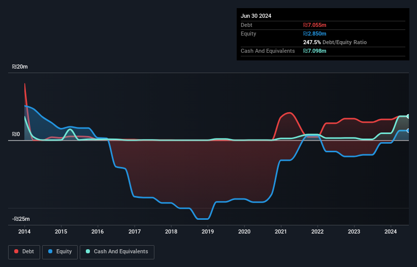Click the 2020 x-axis label
Viewport: 417px width, 267px height.
point(244,231)
